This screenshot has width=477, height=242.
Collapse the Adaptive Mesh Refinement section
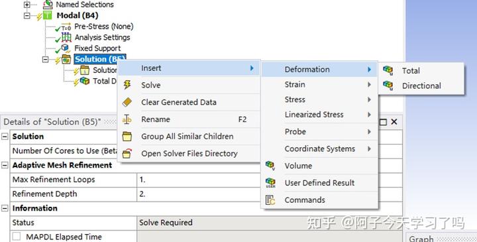pos(5,165)
